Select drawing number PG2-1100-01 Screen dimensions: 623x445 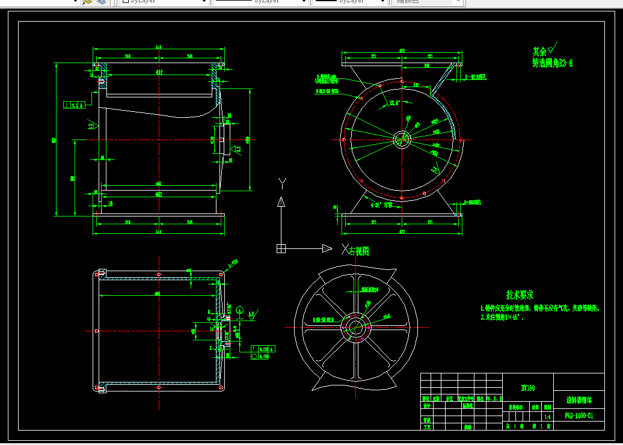(579, 416)
